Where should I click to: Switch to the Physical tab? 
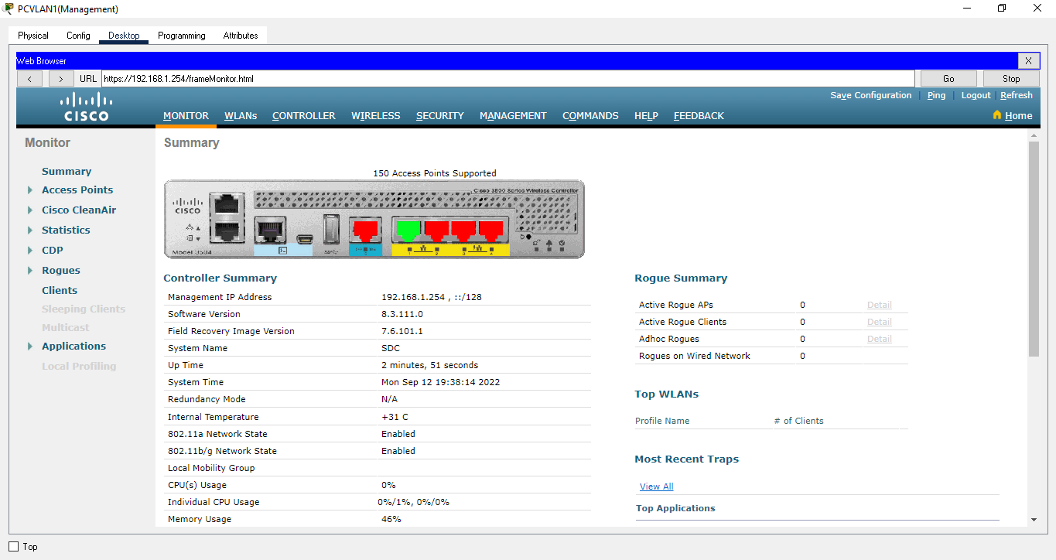[33, 36]
